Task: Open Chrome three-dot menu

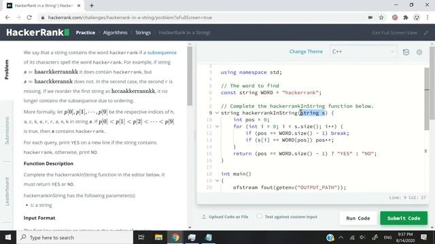Action: [x=428, y=18]
